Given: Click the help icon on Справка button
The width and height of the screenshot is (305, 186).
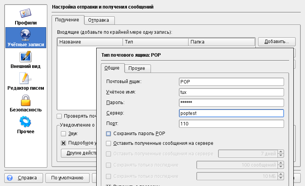Looking at the screenshot, I should 10,178.
